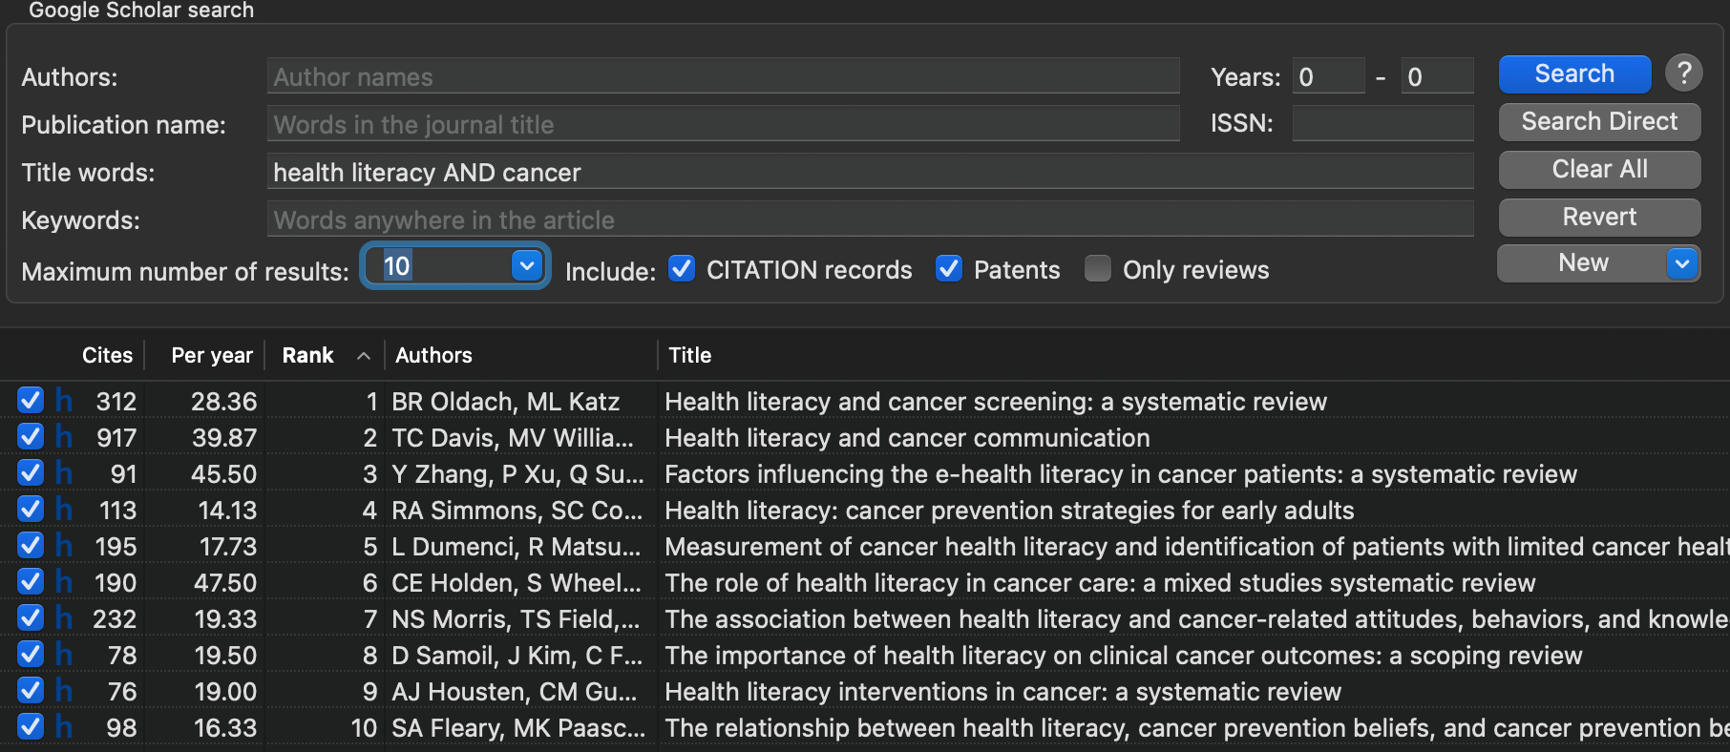Click h-index icon in the L Dumenci row

click(x=64, y=546)
